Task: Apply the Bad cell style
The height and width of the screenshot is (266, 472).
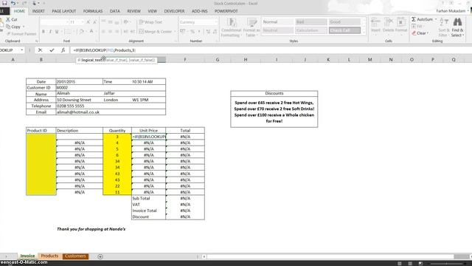Action: click(310, 21)
